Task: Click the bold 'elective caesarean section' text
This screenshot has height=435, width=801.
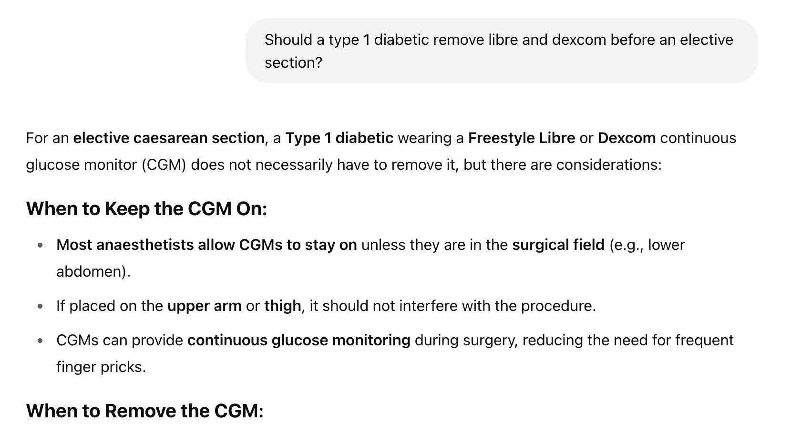Action: coord(169,138)
